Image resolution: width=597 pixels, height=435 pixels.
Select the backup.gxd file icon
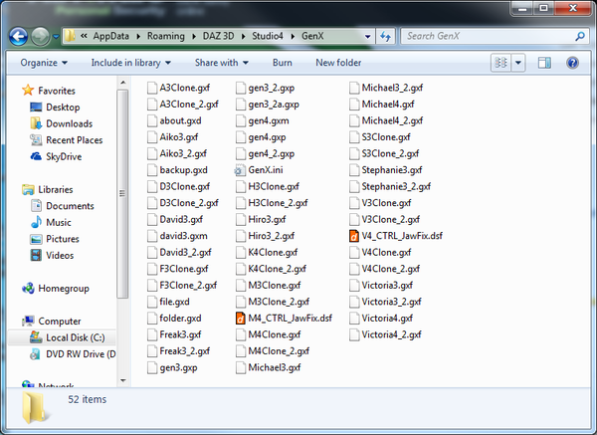click(152, 170)
